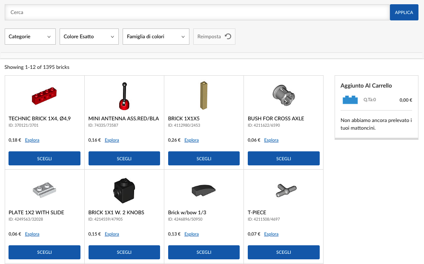Click the TECHNIC BRICK 1X4, Ø4,9 title
The height and width of the screenshot is (264, 424).
point(40,119)
